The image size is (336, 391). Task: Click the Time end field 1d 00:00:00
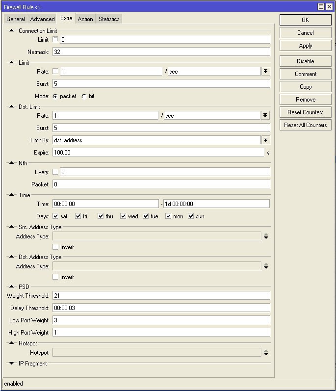pyautogui.click(x=216, y=204)
